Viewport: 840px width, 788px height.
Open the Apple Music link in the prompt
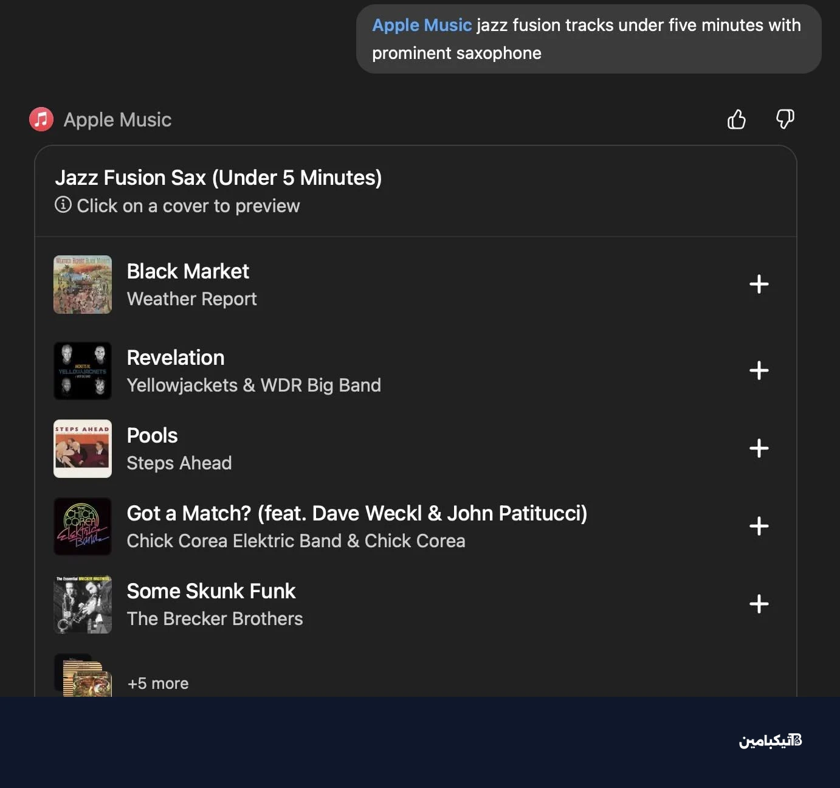(x=422, y=25)
